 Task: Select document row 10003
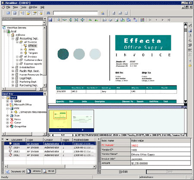[50, 152]
